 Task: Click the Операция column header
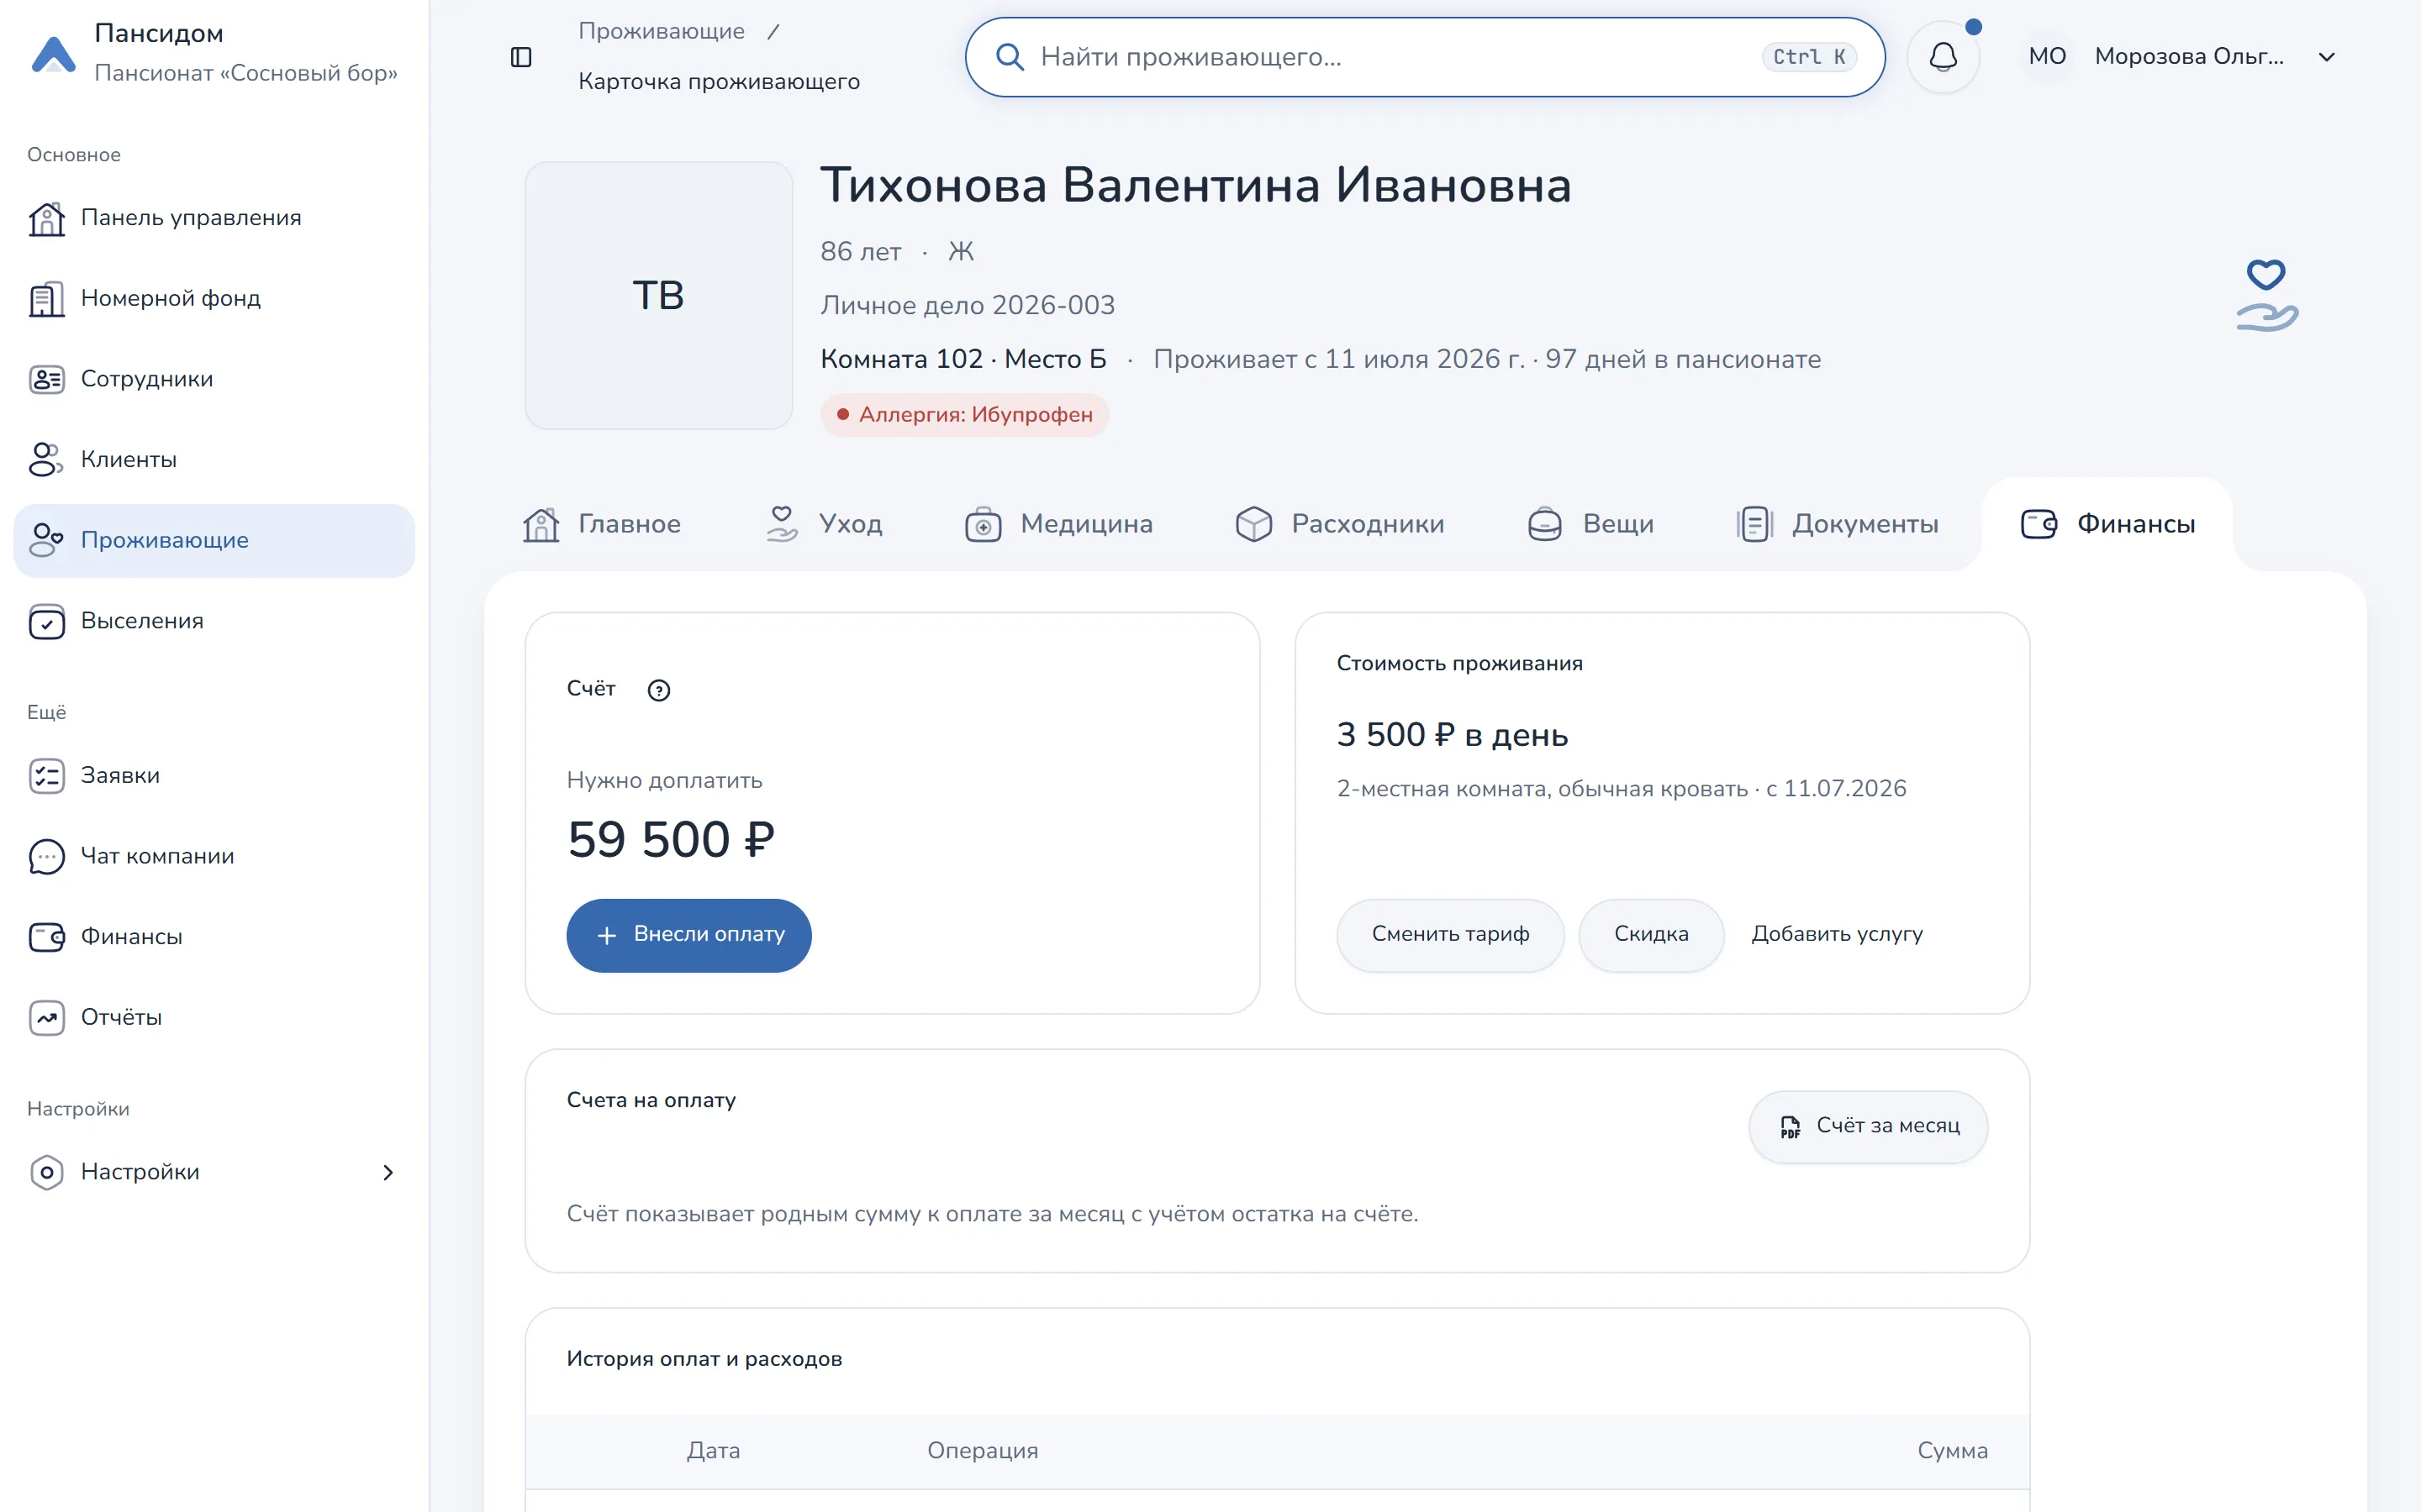(x=983, y=1451)
